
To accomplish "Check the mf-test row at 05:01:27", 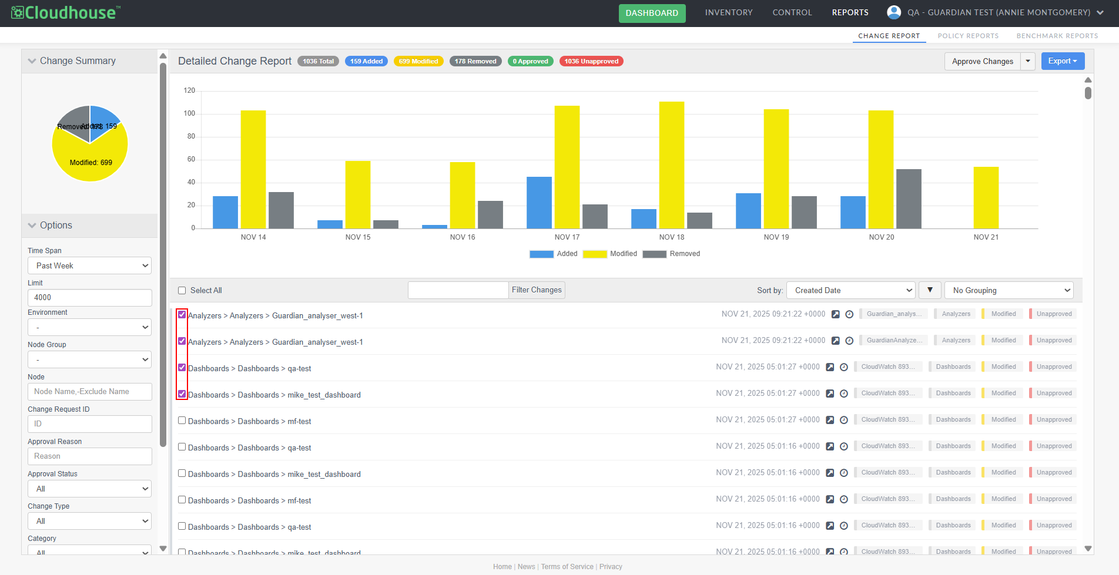I will [182, 421].
